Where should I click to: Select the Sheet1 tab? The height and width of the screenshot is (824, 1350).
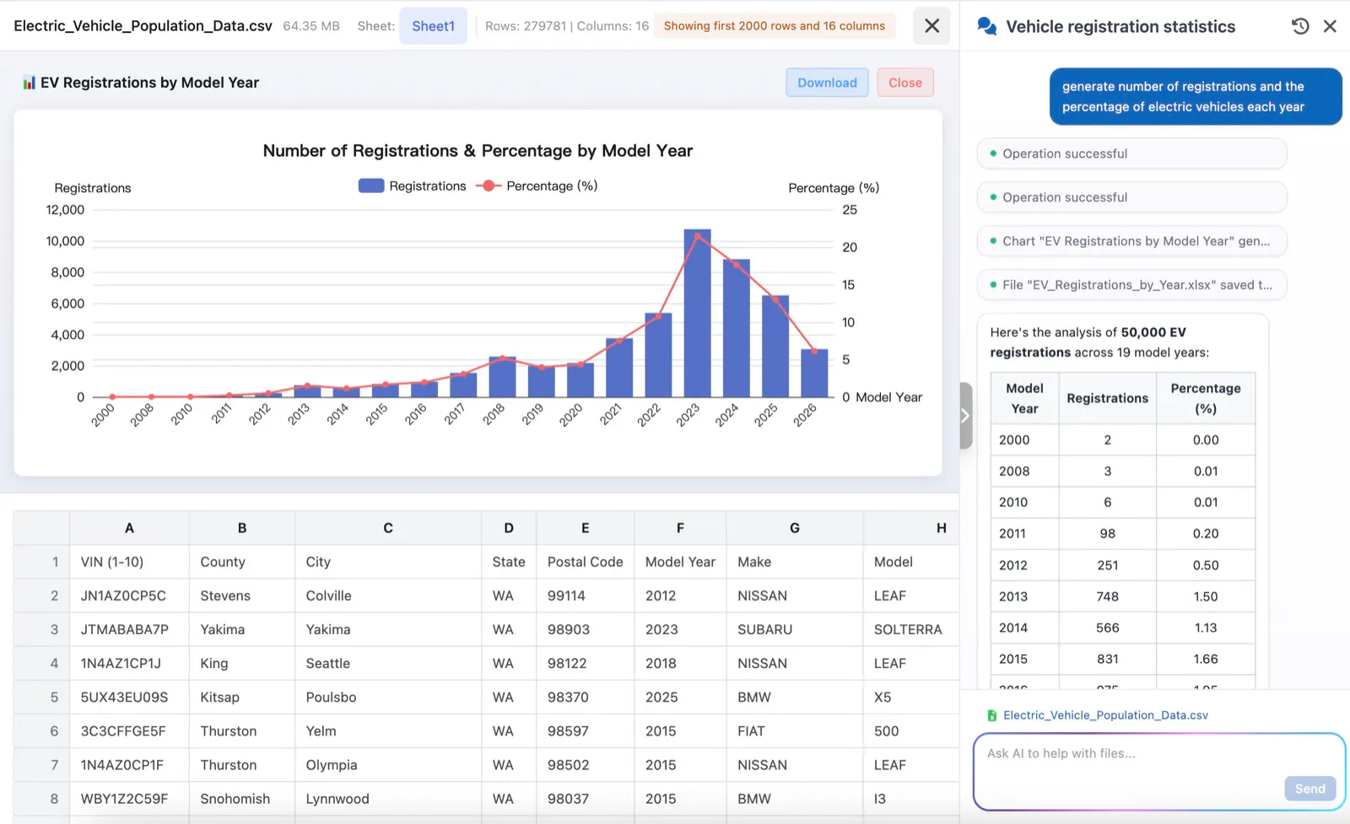click(433, 26)
